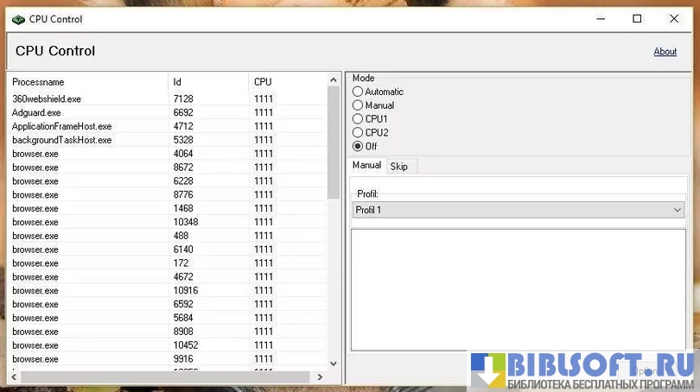Maximize the CPU Control window
Viewport: 700px width, 392px height.
tap(637, 19)
